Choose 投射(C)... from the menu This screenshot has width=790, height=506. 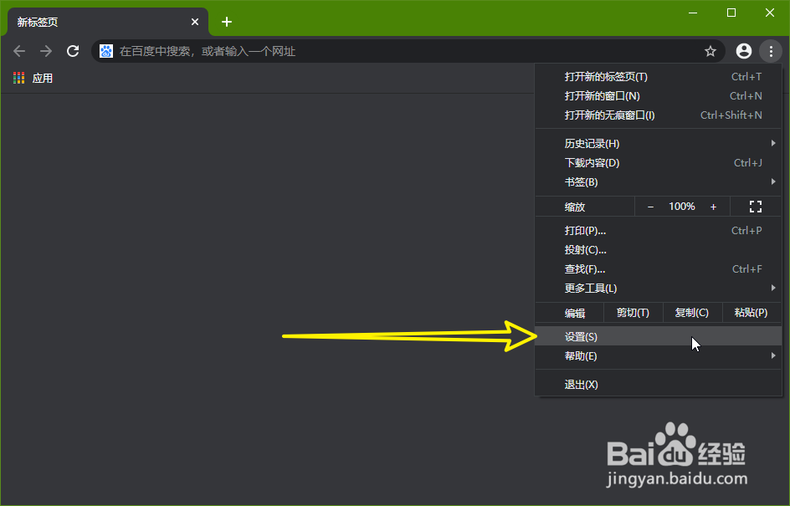coord(659,250)
